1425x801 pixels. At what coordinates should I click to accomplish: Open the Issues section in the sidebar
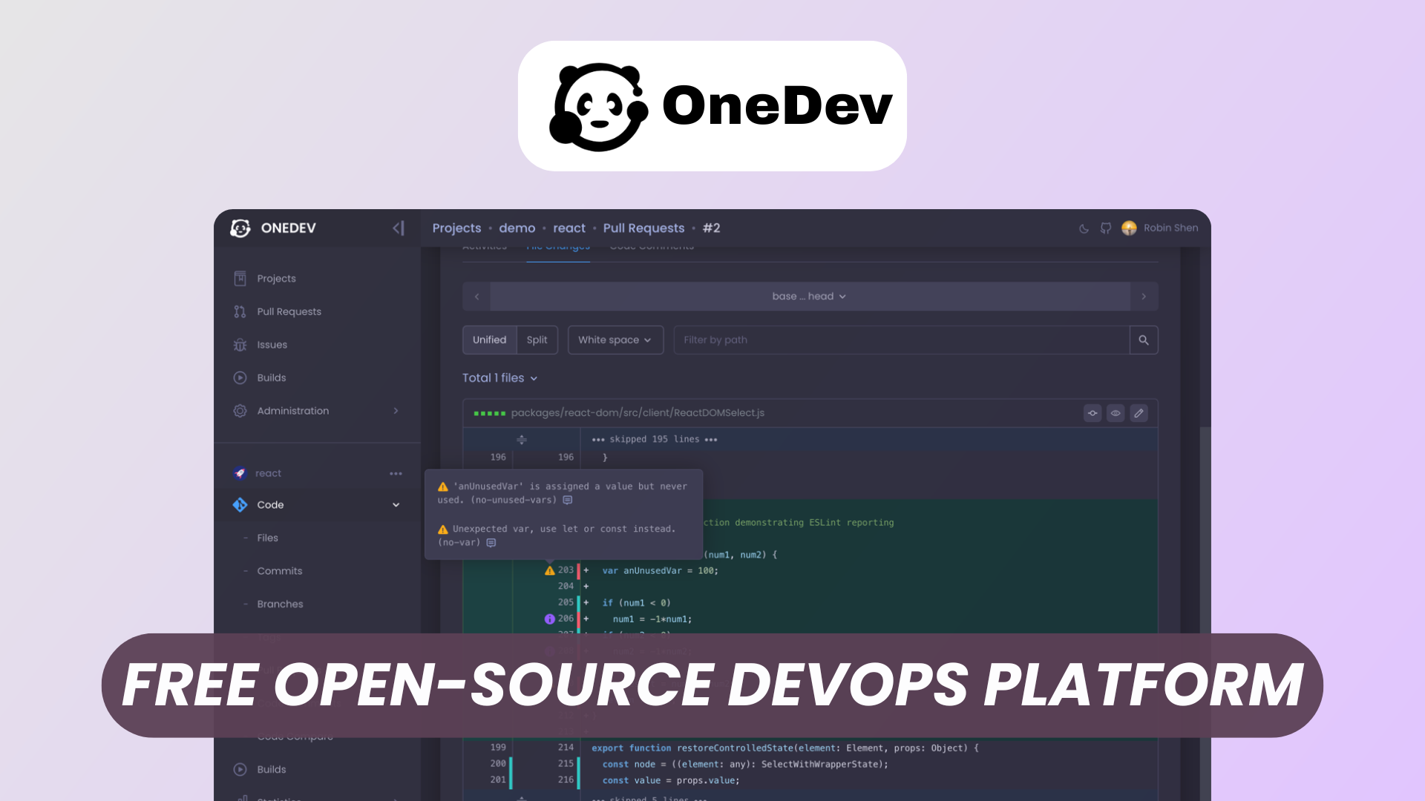[272, 344]
